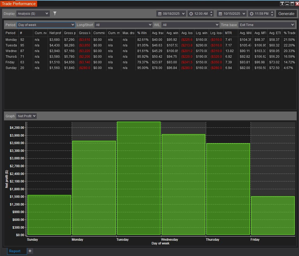The image size is (299, 256).
Task: Click the end time clock icon
Action: pos(252,14)
